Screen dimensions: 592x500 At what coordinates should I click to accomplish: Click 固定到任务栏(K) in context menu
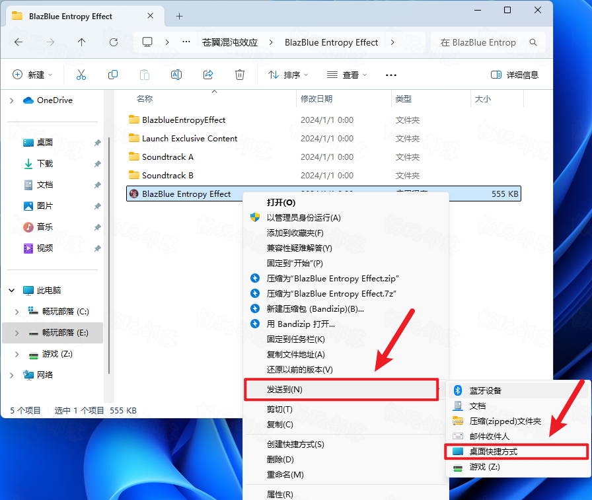295,339
